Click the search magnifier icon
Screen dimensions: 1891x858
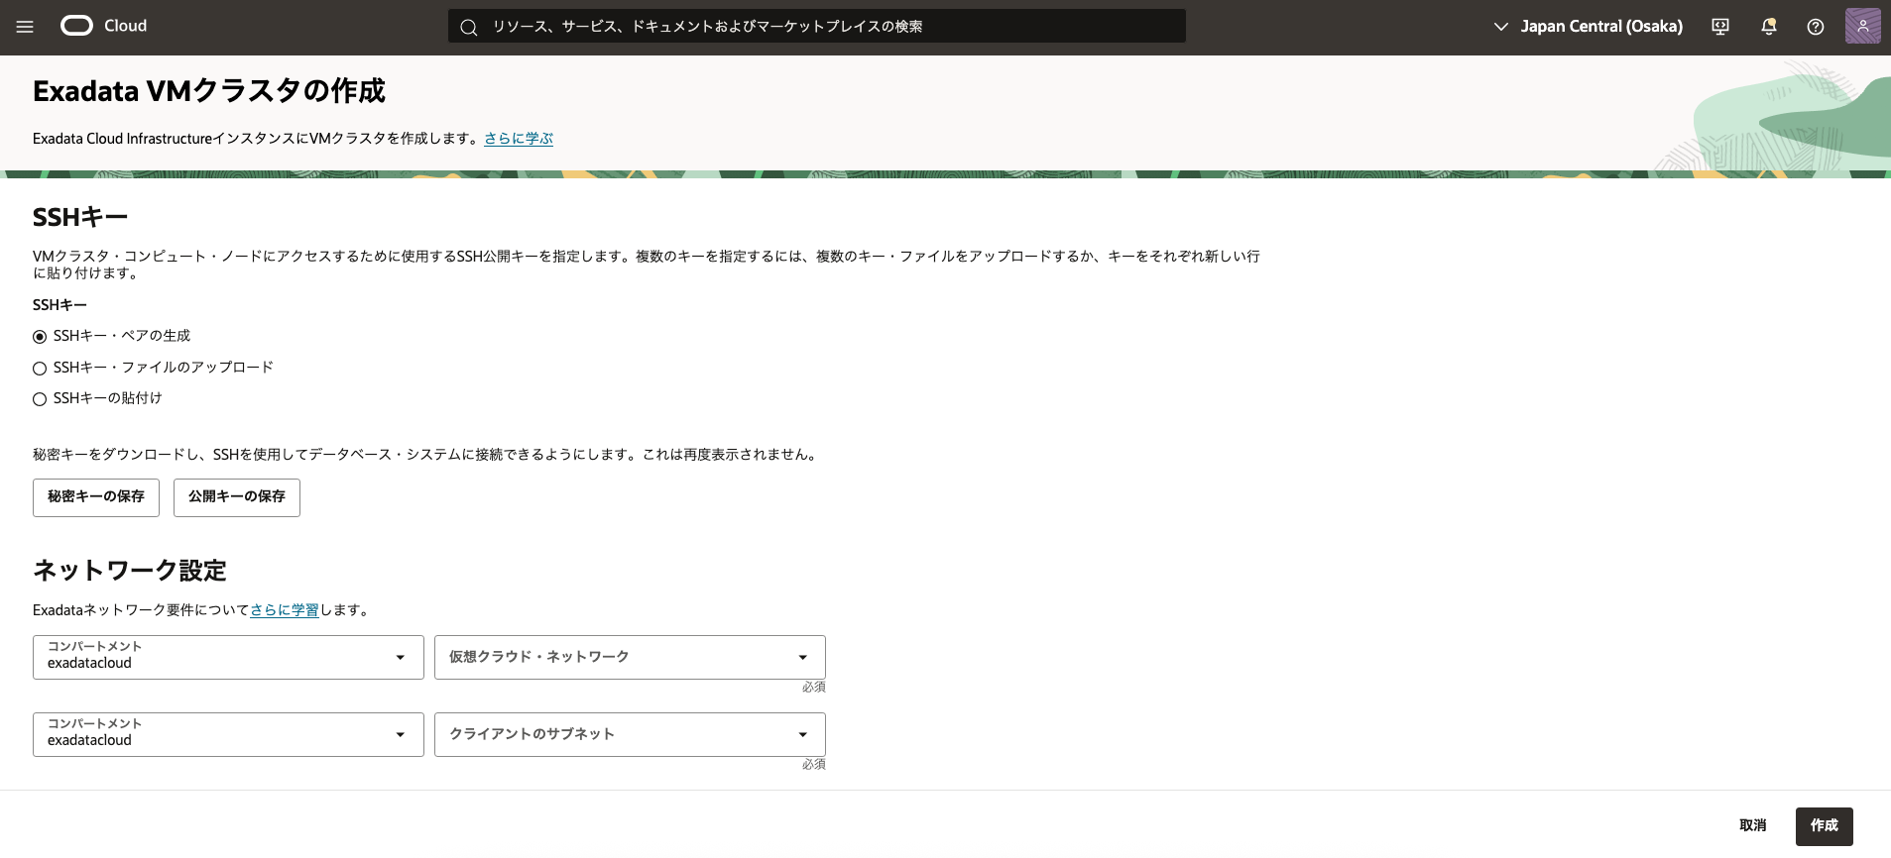tap(469, 27)
